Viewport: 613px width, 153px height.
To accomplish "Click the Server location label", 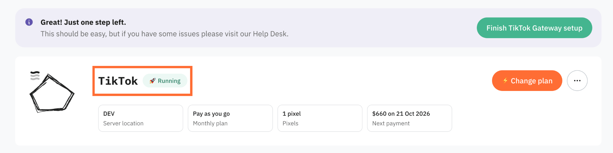I will (123, 123).
